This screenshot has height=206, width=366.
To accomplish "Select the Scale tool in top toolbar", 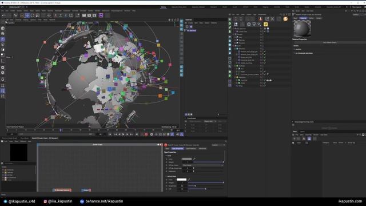I will click(x=38, y=15).
